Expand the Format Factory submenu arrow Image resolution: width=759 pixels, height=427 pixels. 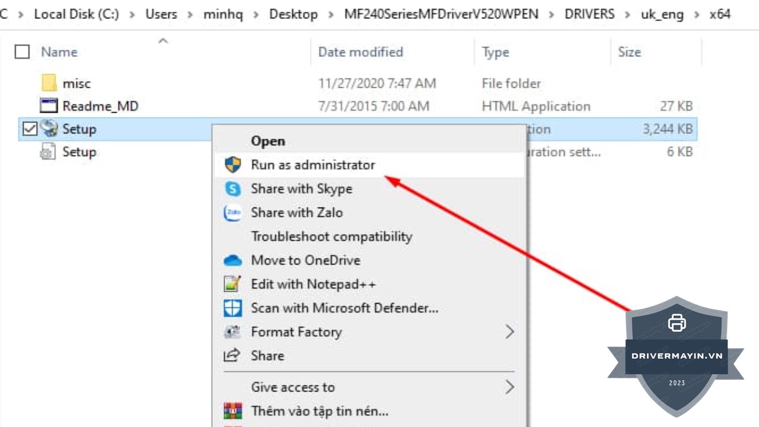click(509, 332)
